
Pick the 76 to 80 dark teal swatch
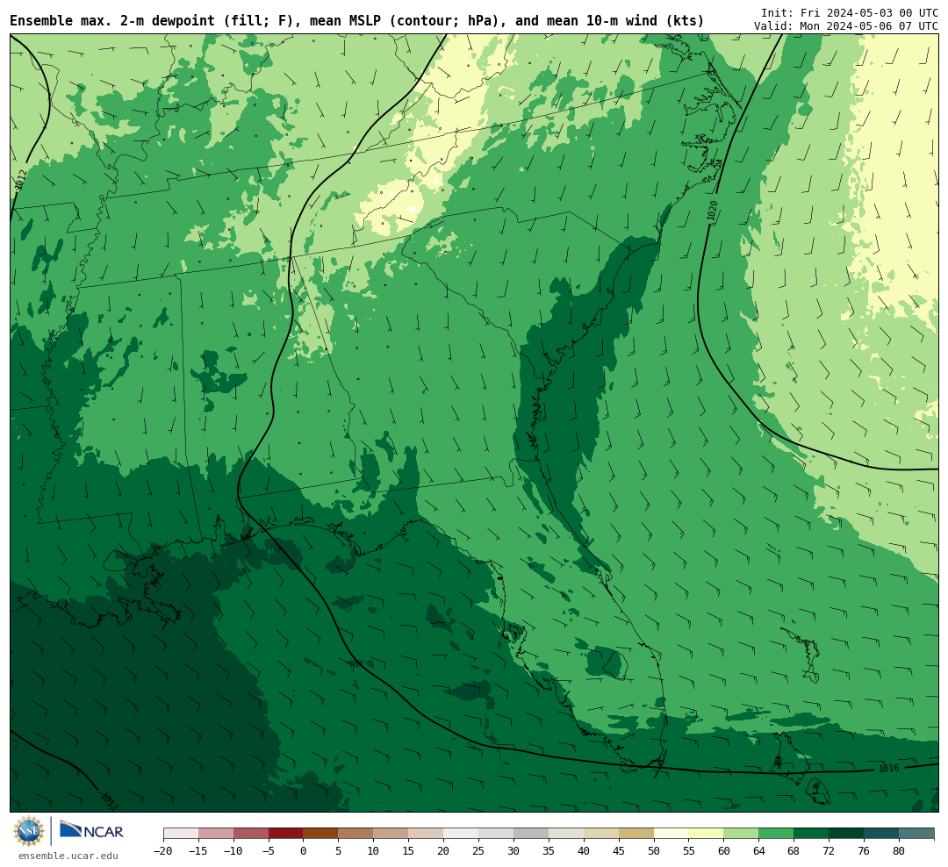(x=882, y=834)
